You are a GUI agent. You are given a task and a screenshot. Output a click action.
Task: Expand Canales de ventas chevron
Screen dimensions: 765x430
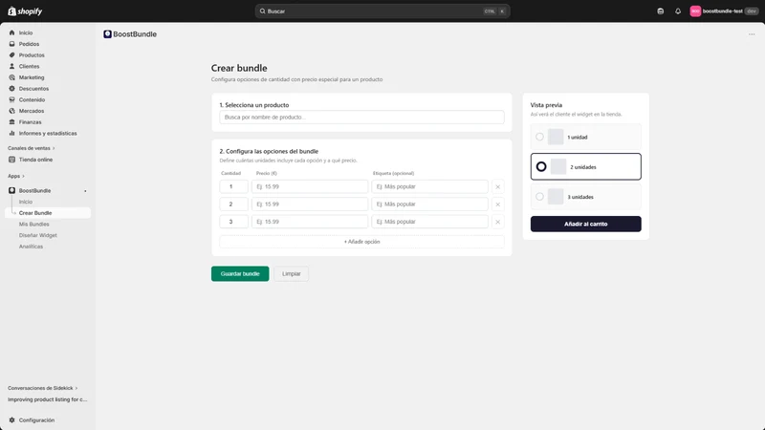click(54, 148)
